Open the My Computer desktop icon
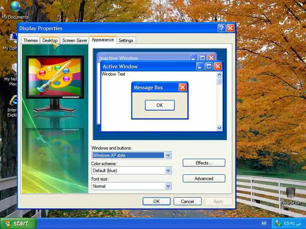 tap(10, 42)
